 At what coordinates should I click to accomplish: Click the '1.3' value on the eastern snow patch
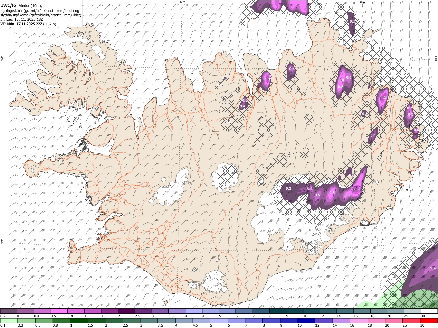383,98
